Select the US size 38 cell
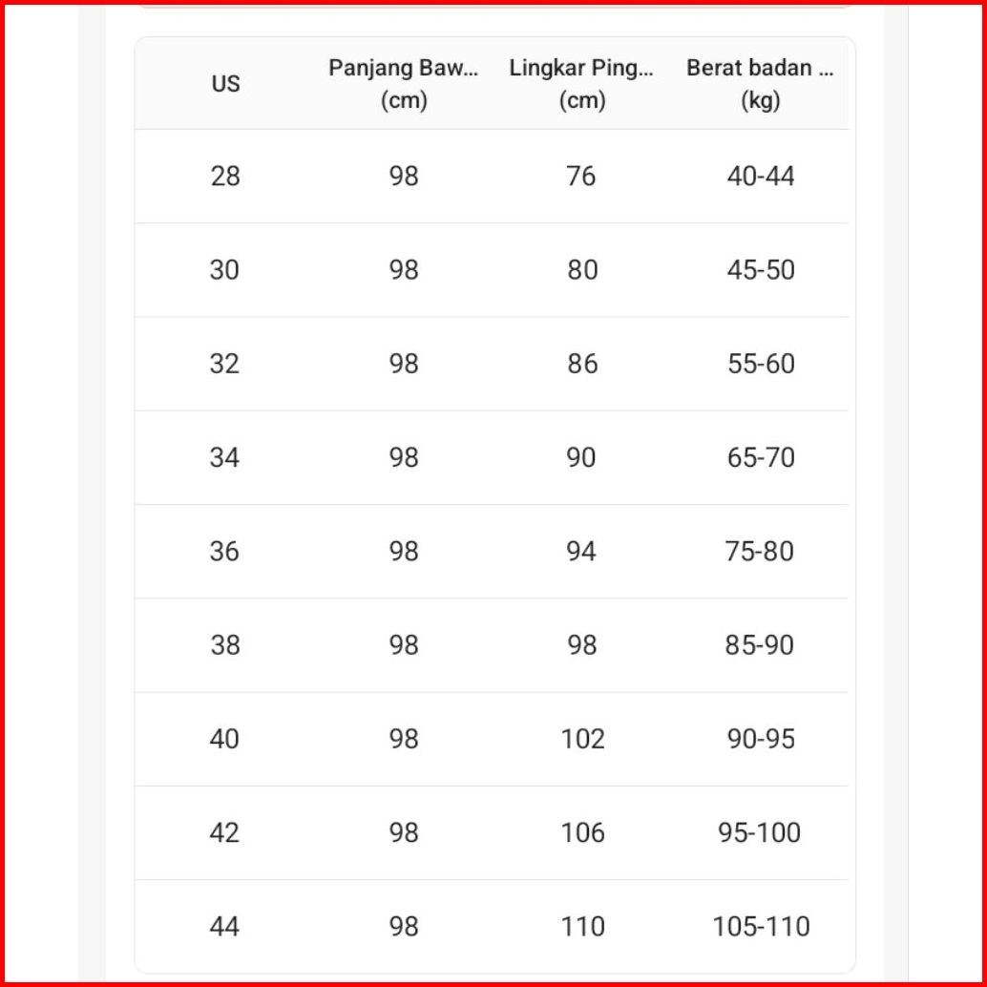Image resolution: width=987 pixels, height=987 pixels. click(225, 645)
